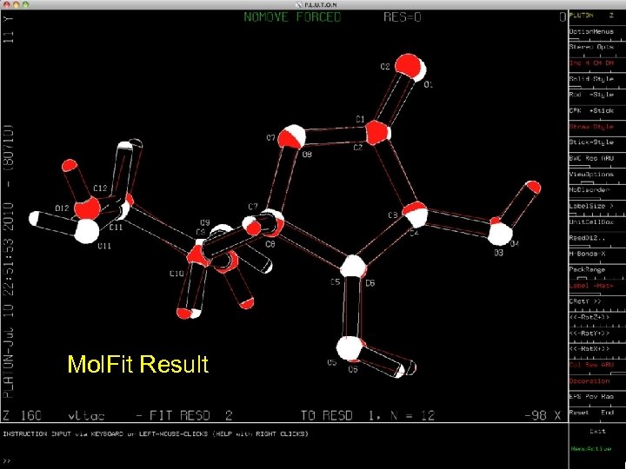Click LabelSize > option
Image resolution: width=626 pixels, height=469 pixels.
[x=591, y=206]
